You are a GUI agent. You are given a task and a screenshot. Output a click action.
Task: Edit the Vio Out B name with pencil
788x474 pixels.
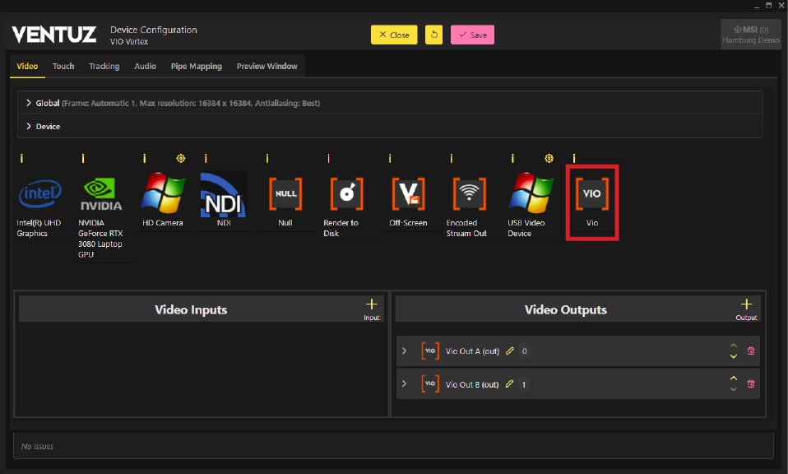[510, 384]
